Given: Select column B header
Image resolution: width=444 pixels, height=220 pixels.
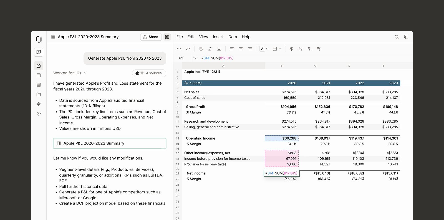Looking at the screenshot, I should point(282,66).
